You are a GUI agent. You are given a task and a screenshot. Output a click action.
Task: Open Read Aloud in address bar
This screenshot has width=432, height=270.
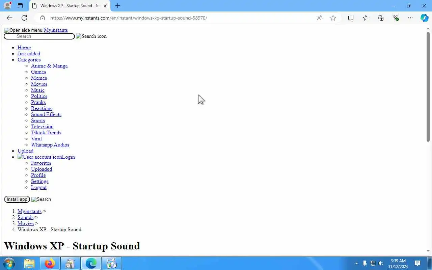(x=320, y=18)
